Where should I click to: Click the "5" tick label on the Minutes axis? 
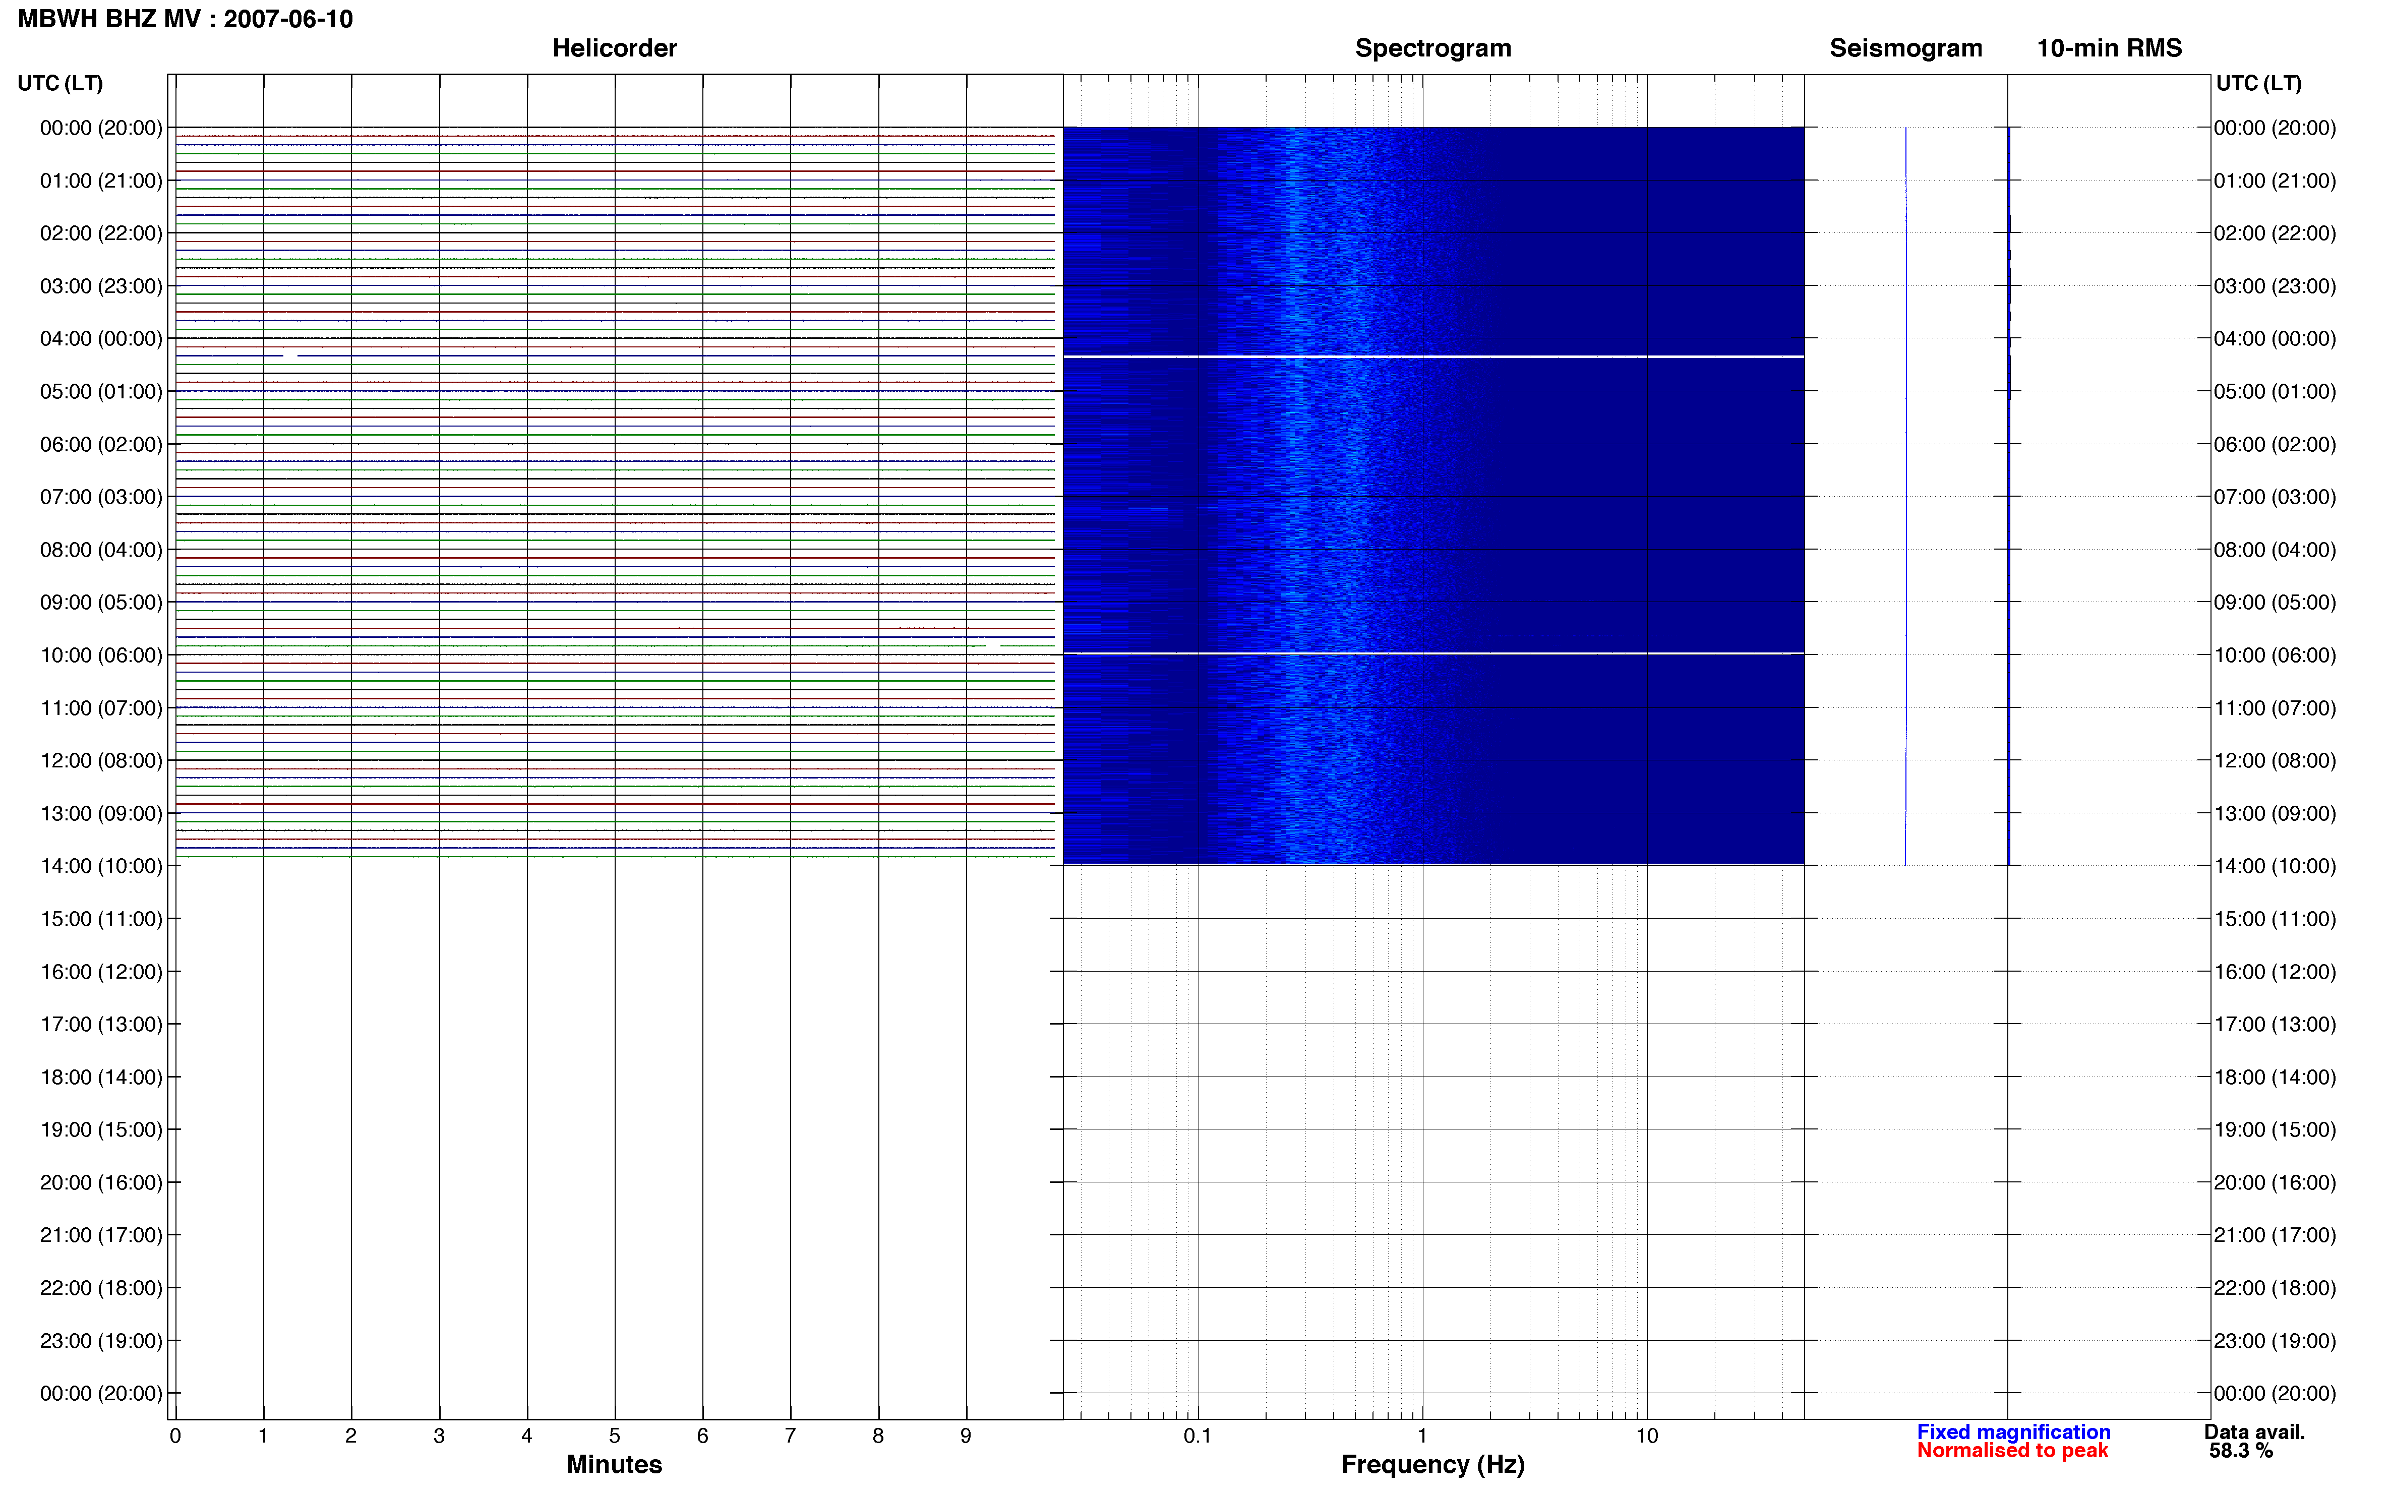click(x=615, y=1436)
